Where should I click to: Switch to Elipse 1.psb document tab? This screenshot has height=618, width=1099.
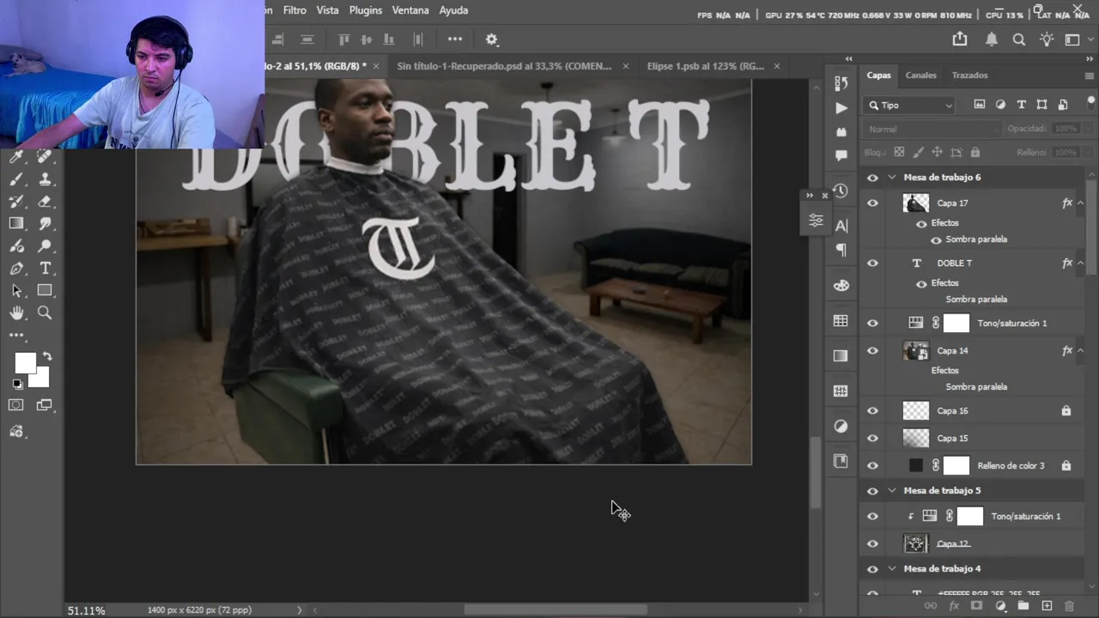coord(705,66)
